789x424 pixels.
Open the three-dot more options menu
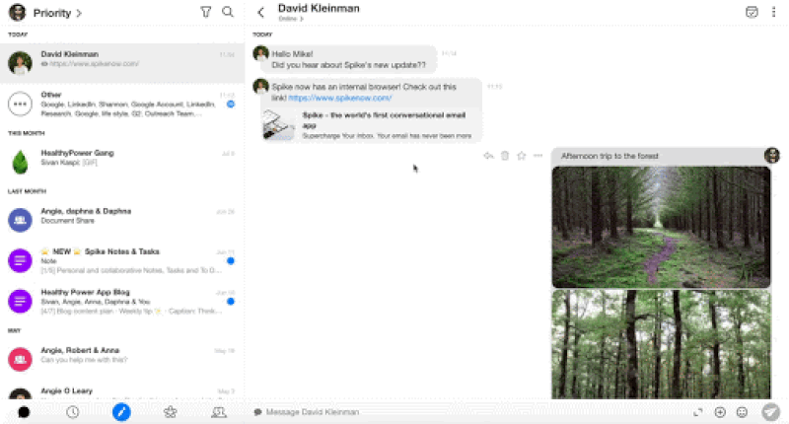coord(773,12)
